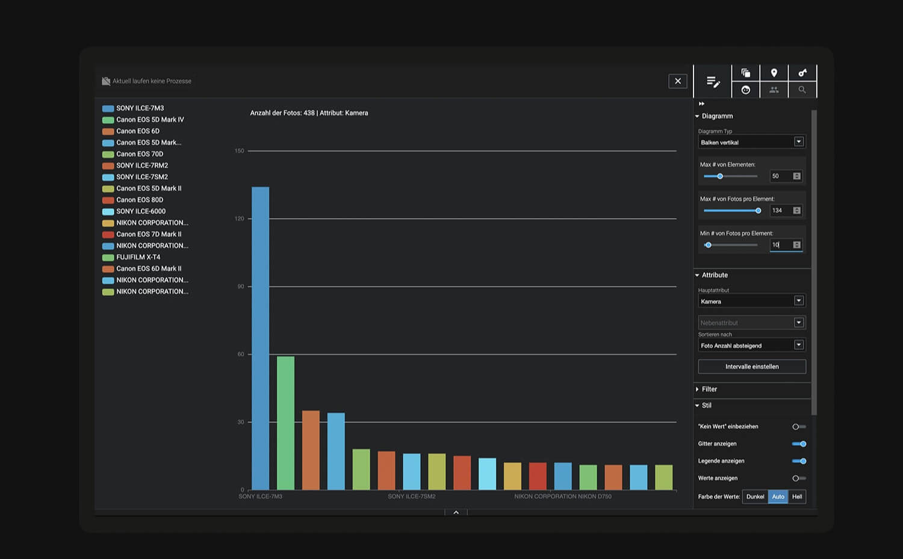
Task: Disable the Gitter anzeigen switch
Action: (799, 444)
